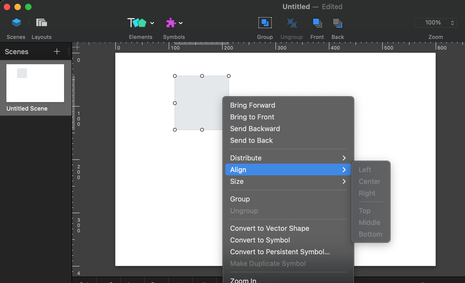This screenshot has height=283, width=465.
Task: Click the Ungroup toolbar icon
Action: 291,23
